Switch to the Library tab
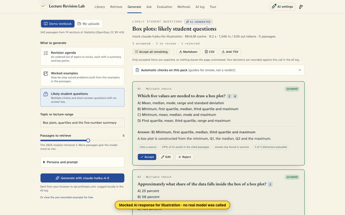Viewport: 345px width, 215px height. tap(100, 7)
